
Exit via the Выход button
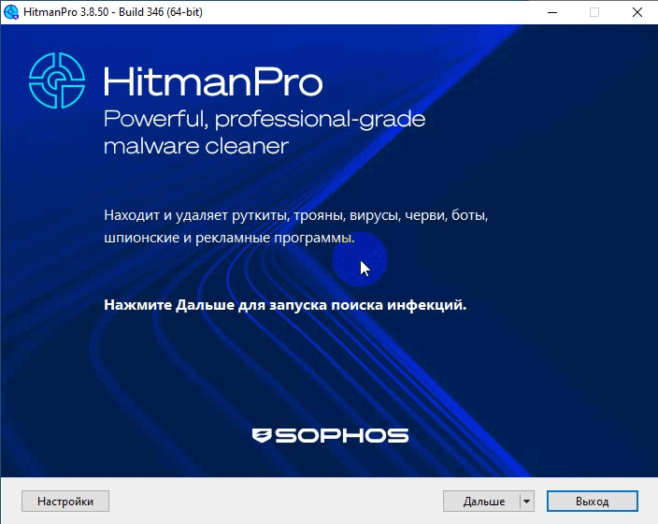tap(592, 502)
